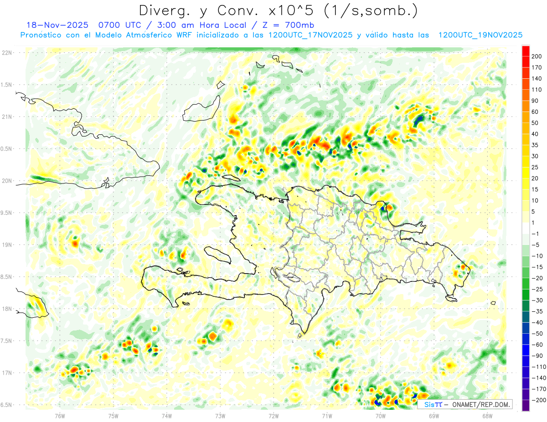The width and height of the screenshot is (547, 422).
Task: Click the positive '60' colorbar label
Action: (x=535, y=112)
